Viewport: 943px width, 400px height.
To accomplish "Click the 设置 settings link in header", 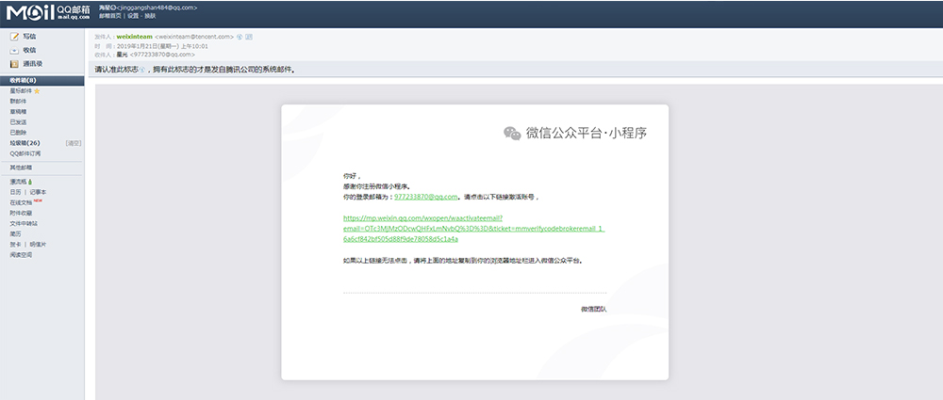I will click(133, 16).
